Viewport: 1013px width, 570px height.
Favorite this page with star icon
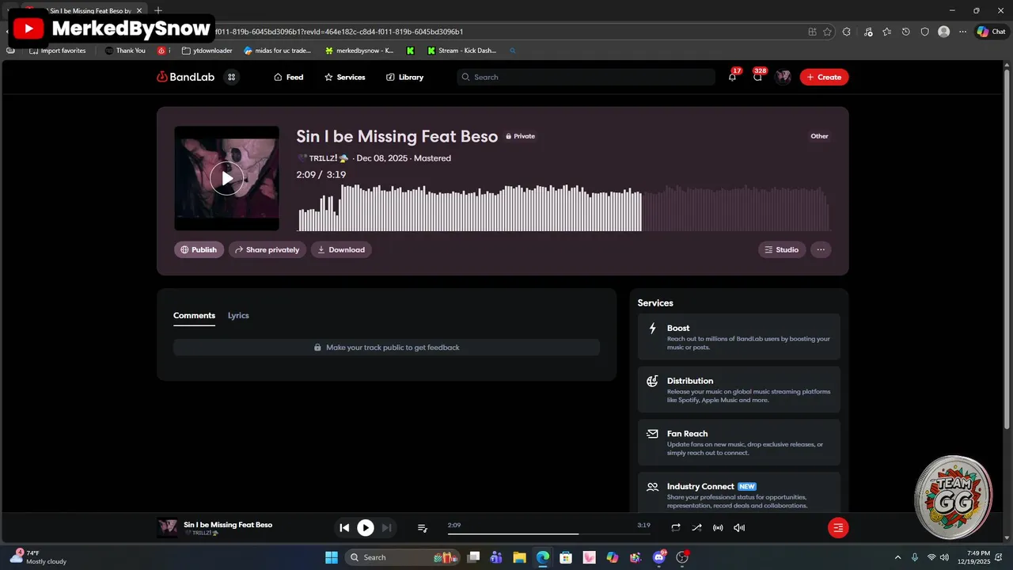[827, 32]
